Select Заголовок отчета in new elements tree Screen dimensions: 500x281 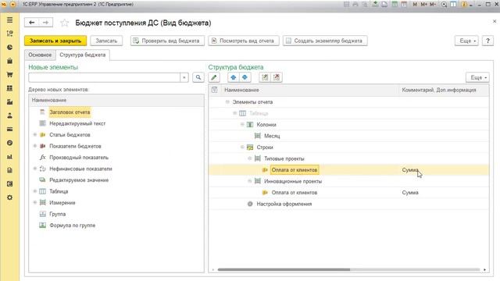pyautogui.click(x=70, y=112)
